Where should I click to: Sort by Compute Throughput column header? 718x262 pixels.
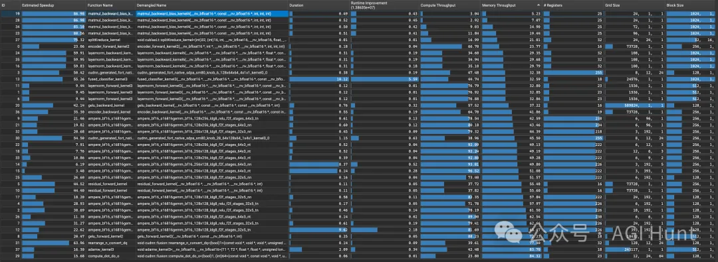(437, 5)
